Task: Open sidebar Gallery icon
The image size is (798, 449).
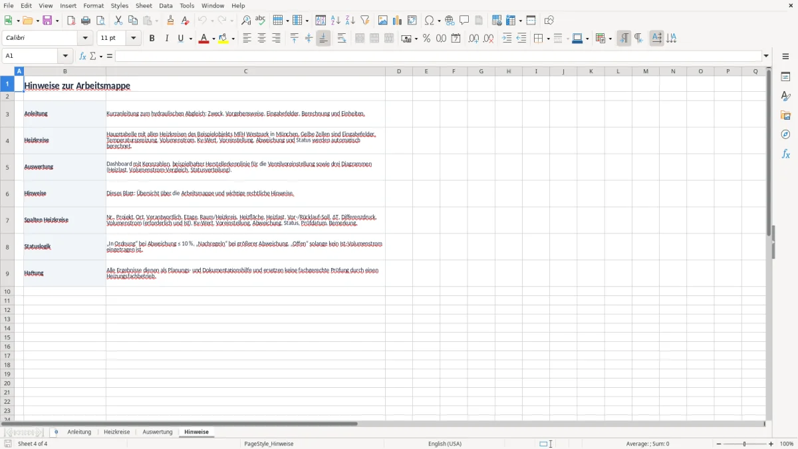Action: [785, 115]
